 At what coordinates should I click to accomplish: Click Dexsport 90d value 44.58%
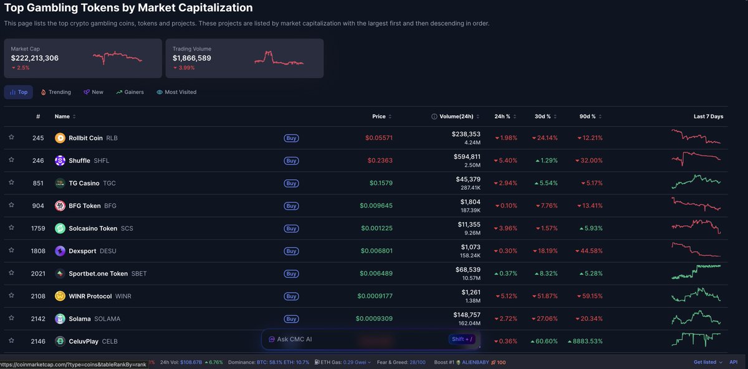point(590,251)
